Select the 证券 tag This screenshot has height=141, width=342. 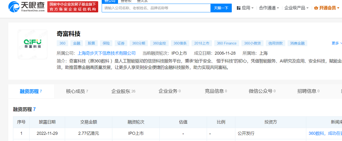click(121, 43)
